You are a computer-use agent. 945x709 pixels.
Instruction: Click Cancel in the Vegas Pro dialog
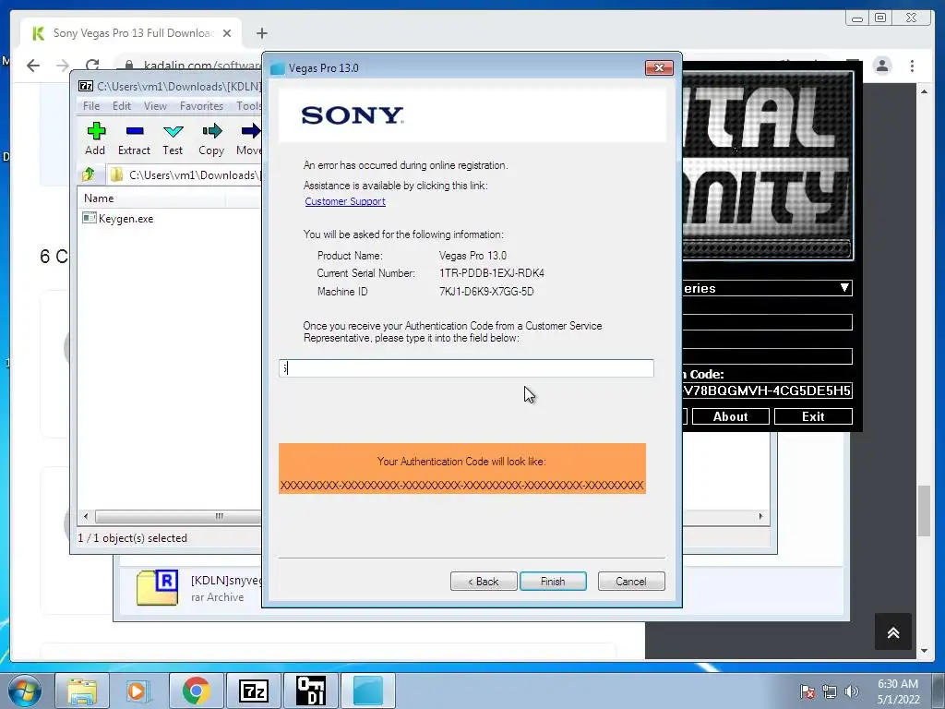coord(631,582)
